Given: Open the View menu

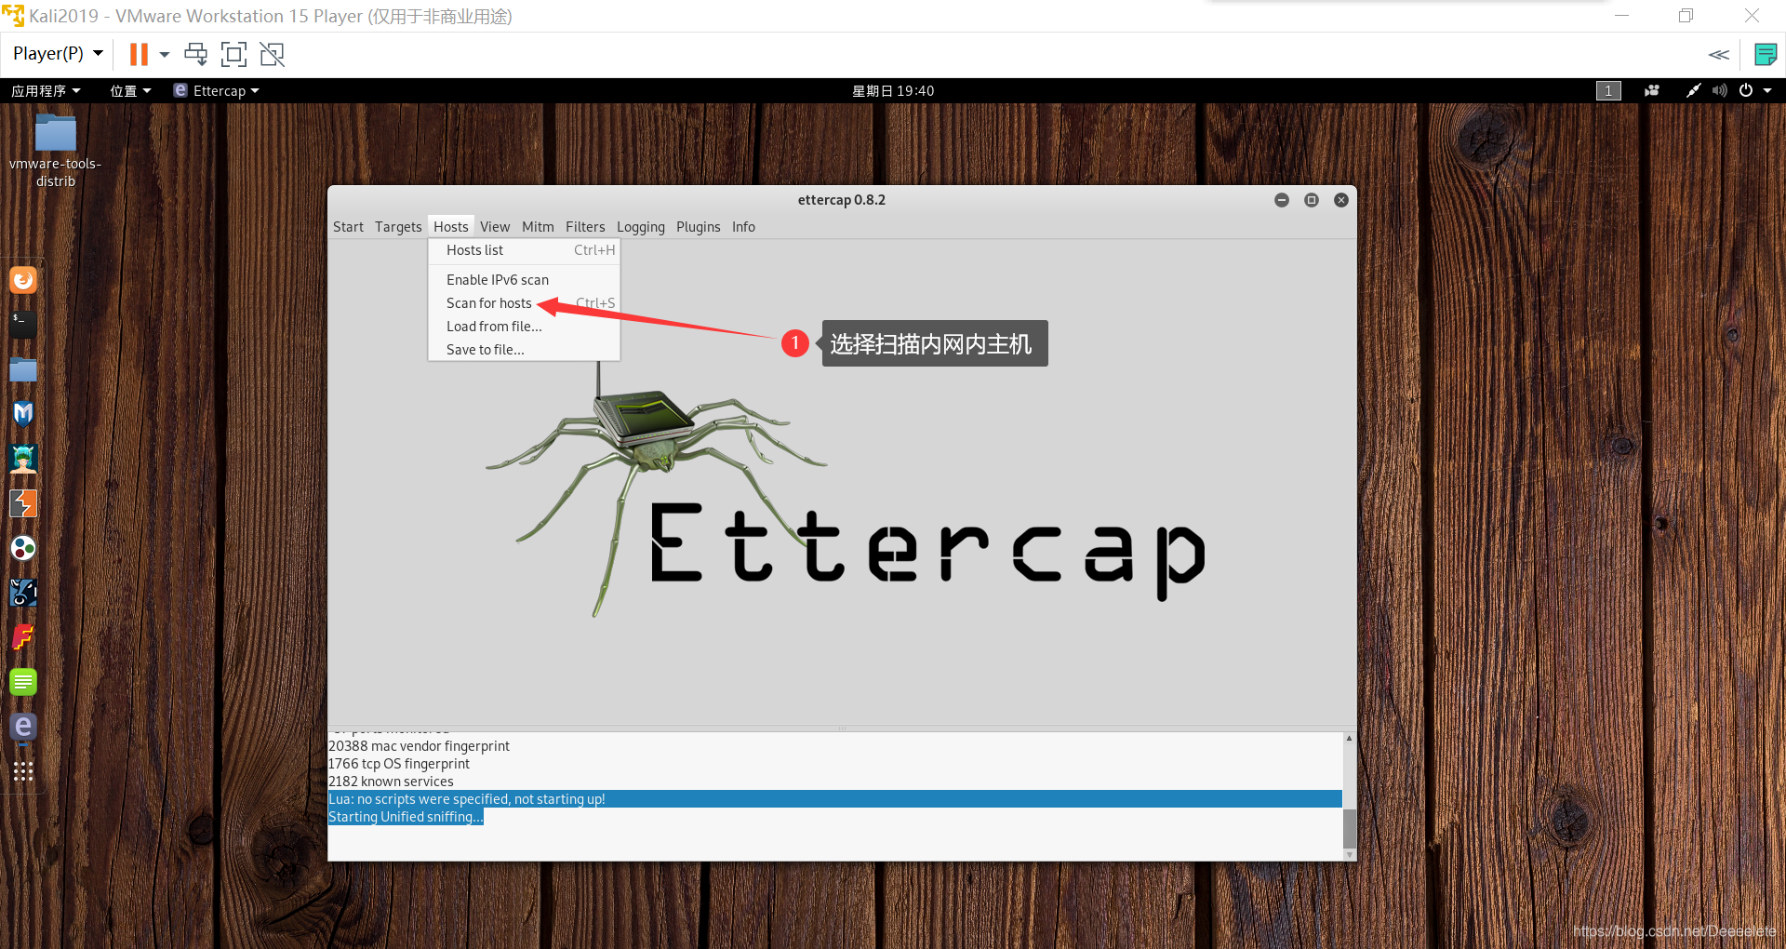Looking at the screenshot, I should [x=495, y=227].
